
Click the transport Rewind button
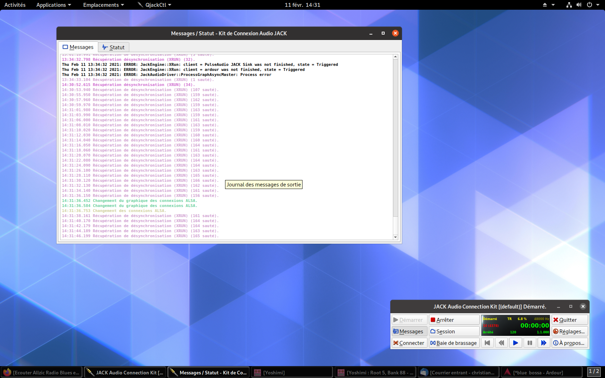coord(501,343)
